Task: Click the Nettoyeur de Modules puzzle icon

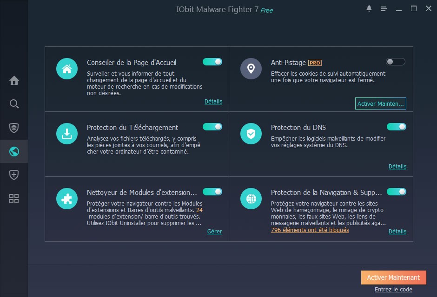Action: pos(67,199)
